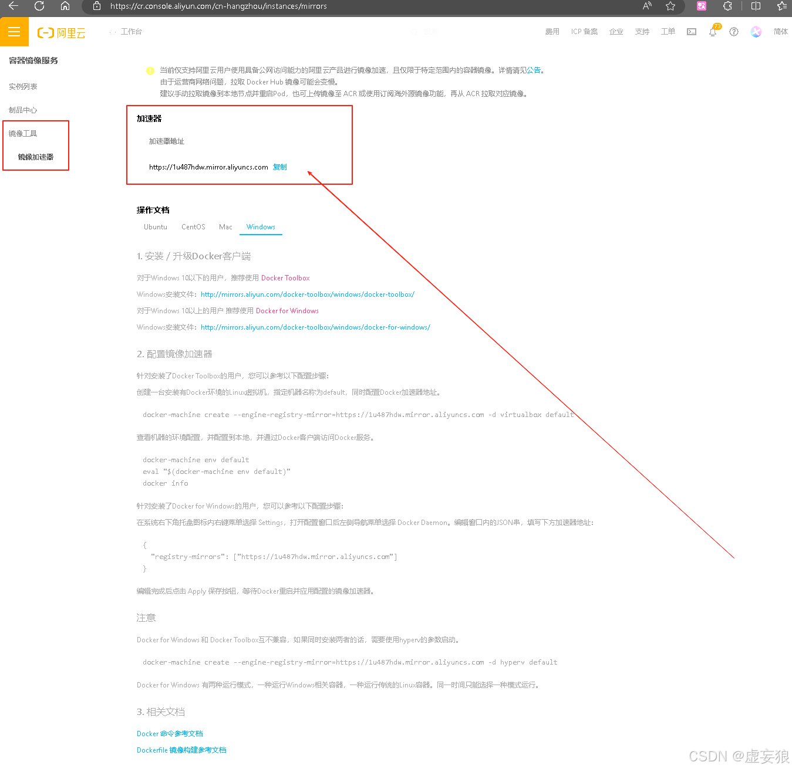The width and height of the screenshot is (792, 769).
Task: Click the hyperv docker-machine create command
Action: click(350, 662)
